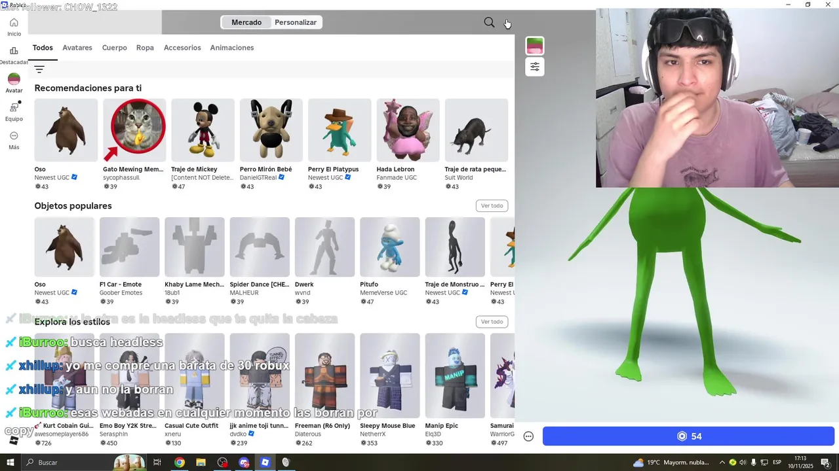
Task: Click Ver todo for Objetos populares
Action: [492, 206]
